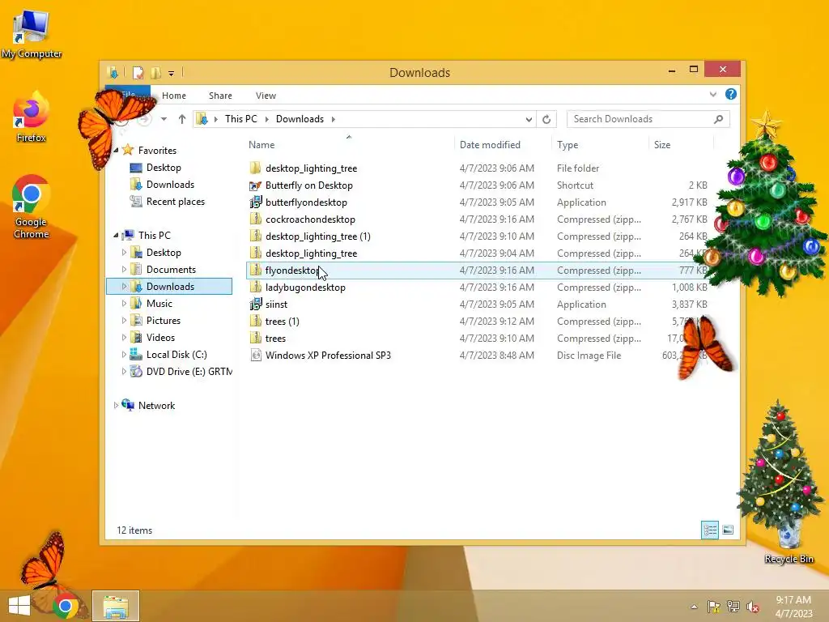The width and height of the screenshot is (829, 622).
Task: Select siinst application file
Action: pos(277,305)
